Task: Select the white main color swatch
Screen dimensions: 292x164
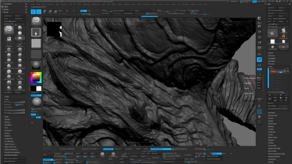Action: pos(39,89)
